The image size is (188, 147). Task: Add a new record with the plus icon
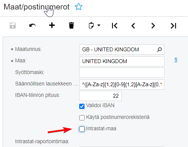click(x=52, y=25)
